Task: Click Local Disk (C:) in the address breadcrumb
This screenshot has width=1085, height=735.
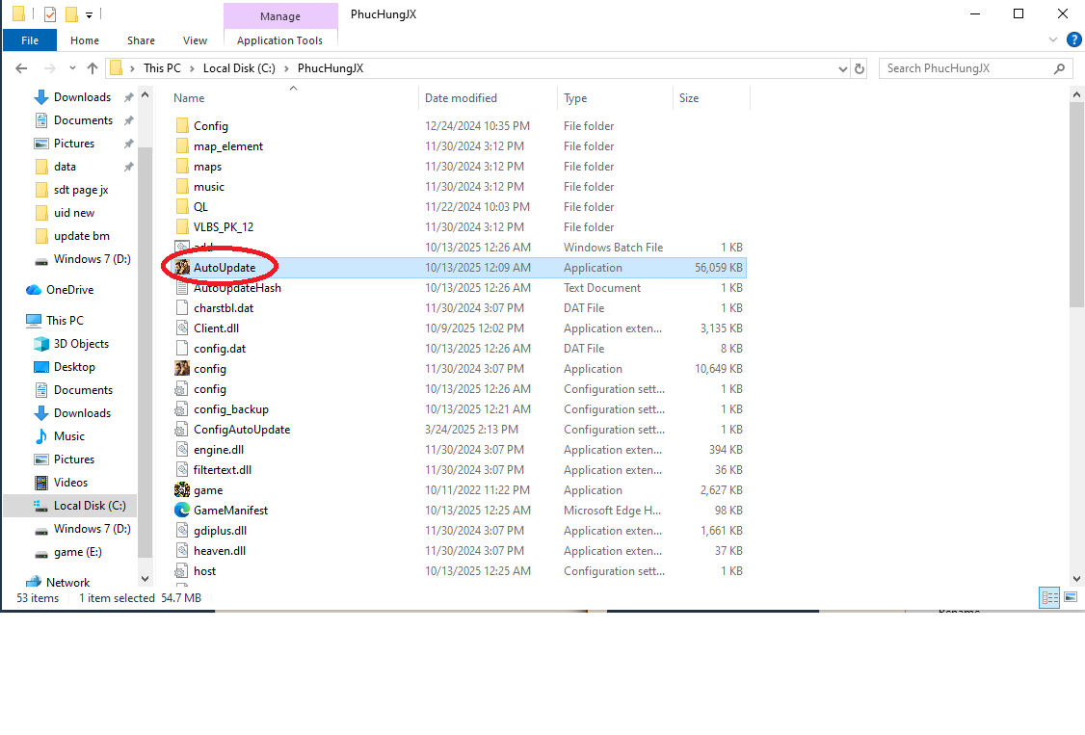Action: 231,68
